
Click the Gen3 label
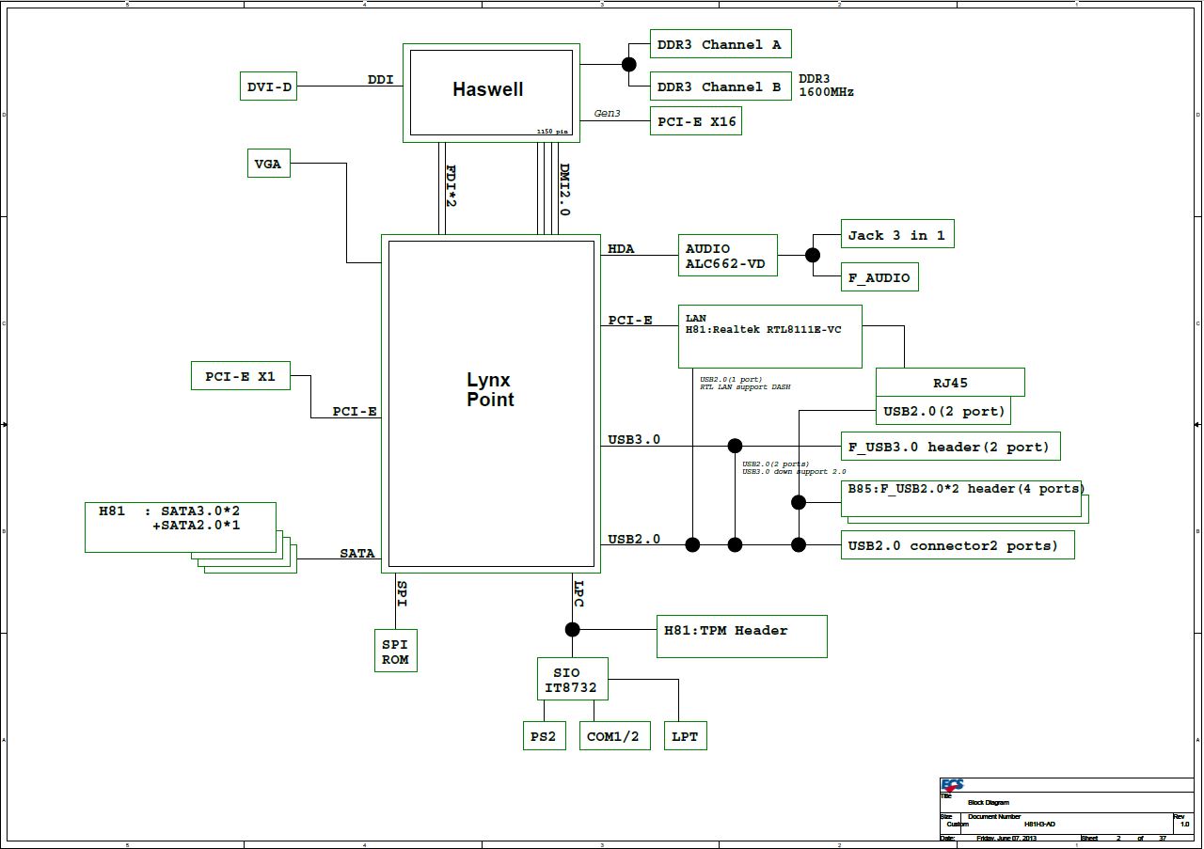(608, 113)
